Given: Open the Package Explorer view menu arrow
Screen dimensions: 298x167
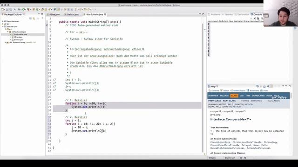Looking at the screenshot, I should pos(42,18).
